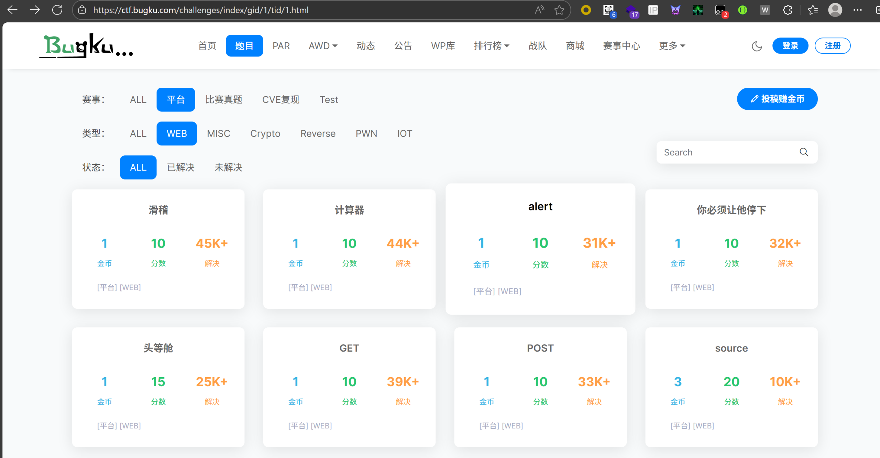This screenshot has width=880, height=458.
Task: Add page to favorites star icon
Action: coord(559,10)
